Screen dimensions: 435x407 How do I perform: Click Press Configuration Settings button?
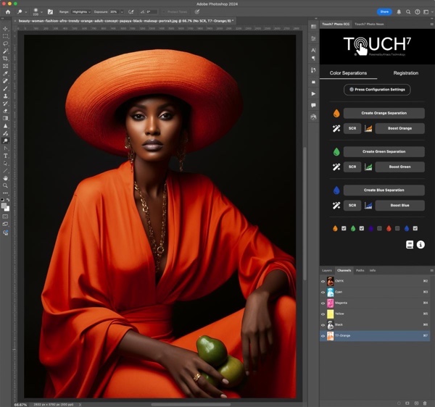377,90
